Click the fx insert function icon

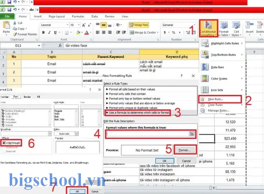pos(60,45)
